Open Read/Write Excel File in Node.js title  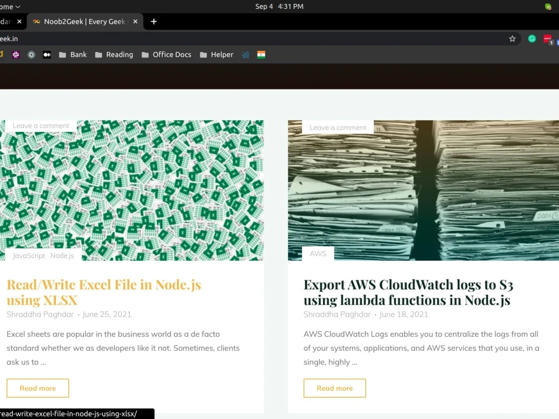[104, 292]
